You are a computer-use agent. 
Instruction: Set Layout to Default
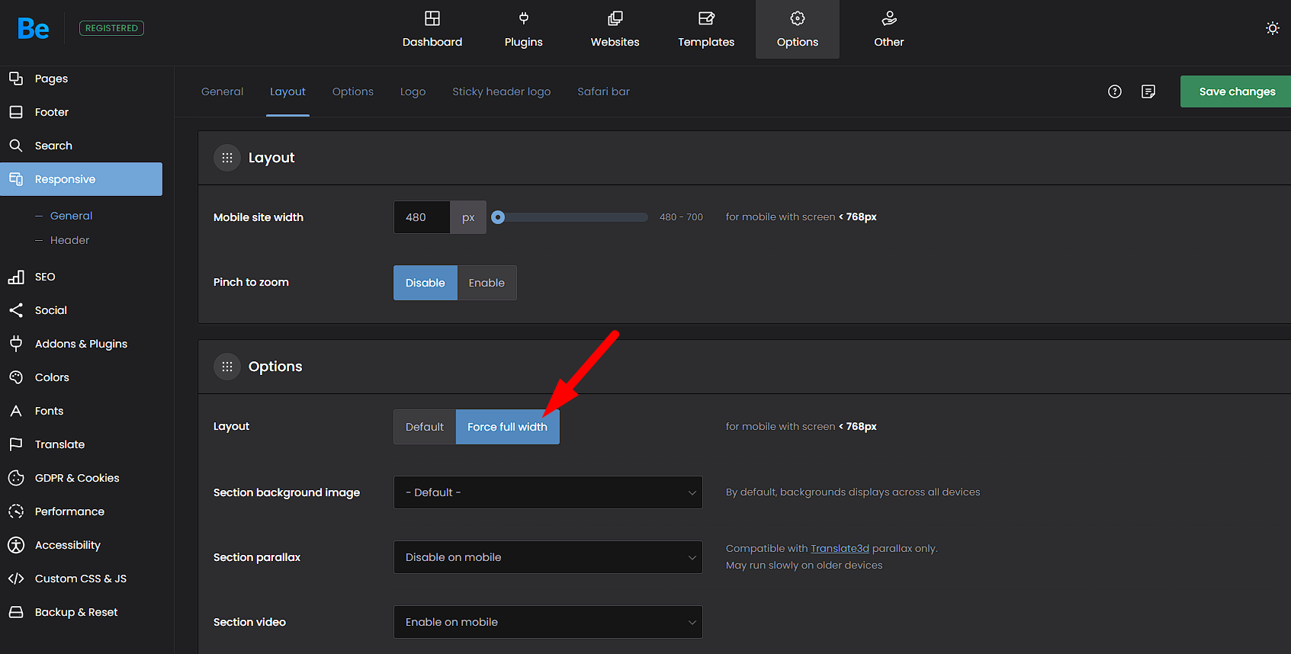[425, 427]
